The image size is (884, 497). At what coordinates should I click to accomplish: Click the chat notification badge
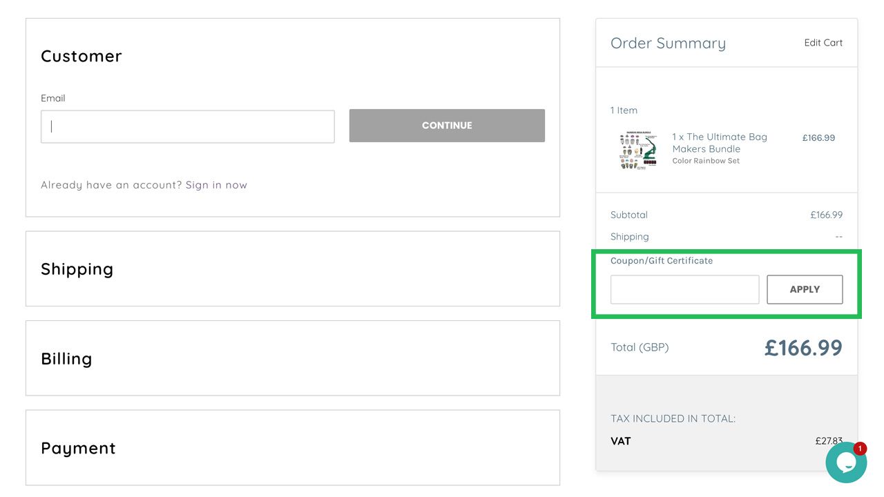click(x=860, y=449)
